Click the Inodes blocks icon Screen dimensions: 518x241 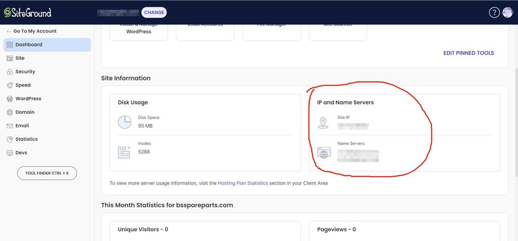pos(124,152)
